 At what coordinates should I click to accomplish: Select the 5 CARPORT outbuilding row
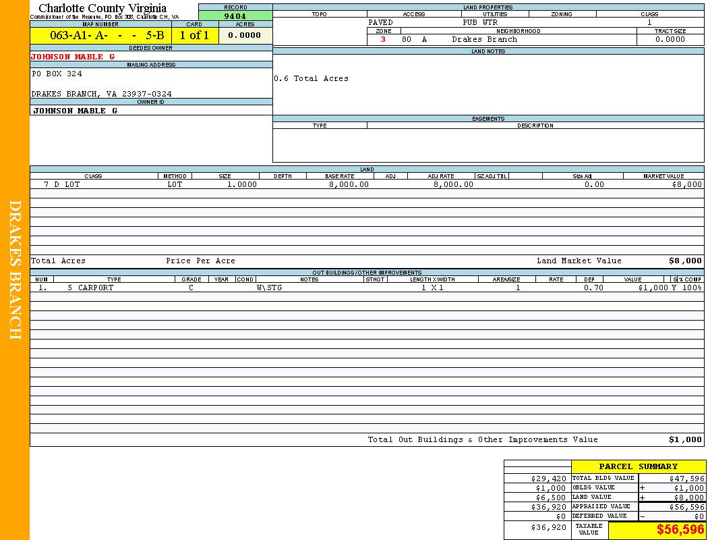click(90, 288)
